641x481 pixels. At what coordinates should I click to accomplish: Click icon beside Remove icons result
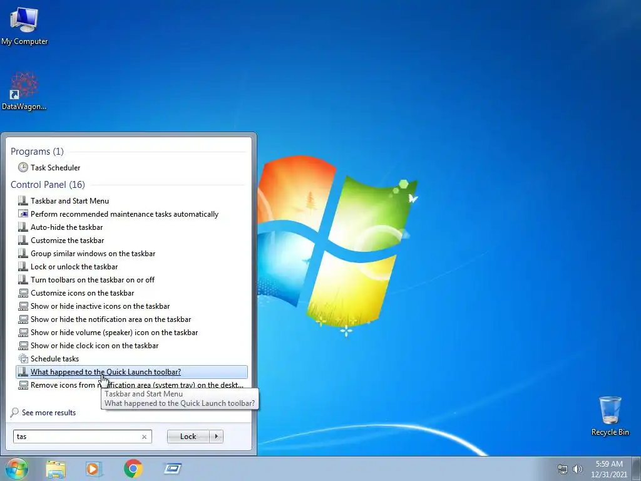tap(23, 385)
